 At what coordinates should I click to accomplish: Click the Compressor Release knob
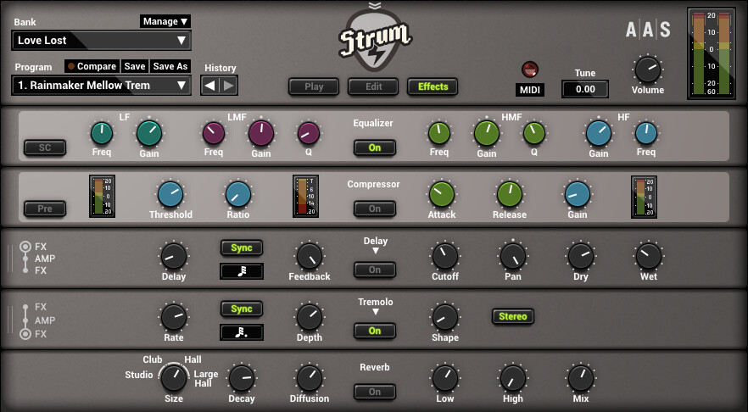(510, 194)
